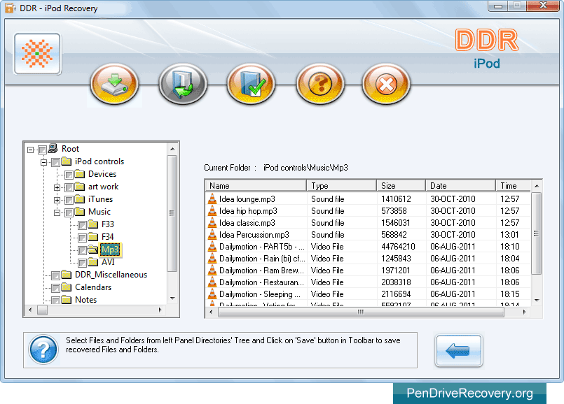Click file list scroll right arrow
This screenshot has width=564, height=404.
[x=525, y=312]
